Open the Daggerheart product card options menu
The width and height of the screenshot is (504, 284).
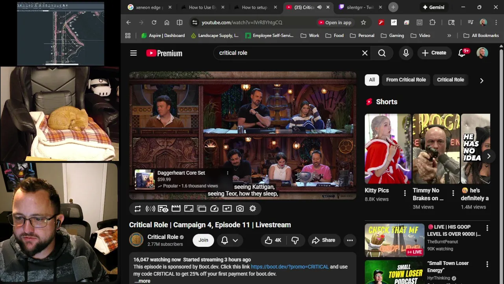click(x=227, y=173)
